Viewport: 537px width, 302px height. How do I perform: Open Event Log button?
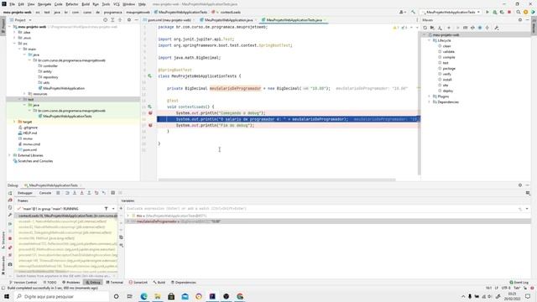pos(519,283)
